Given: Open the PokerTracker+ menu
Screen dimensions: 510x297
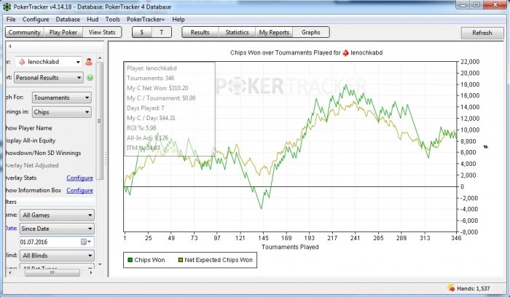Looking at the screenshot, I should [146, 19].
